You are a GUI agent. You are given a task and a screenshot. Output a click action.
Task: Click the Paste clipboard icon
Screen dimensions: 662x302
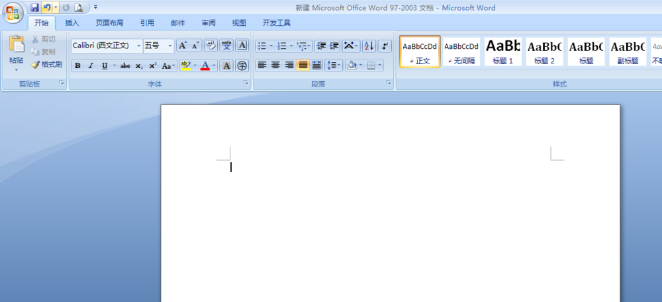pos(17,44)
